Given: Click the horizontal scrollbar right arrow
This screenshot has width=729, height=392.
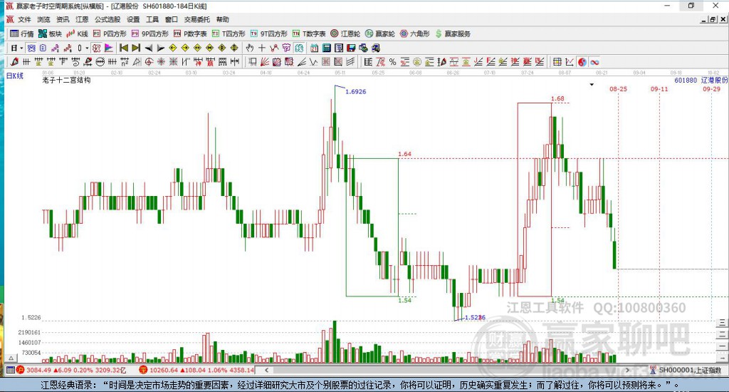Looking at the screenshot, I should click(628, 370).
